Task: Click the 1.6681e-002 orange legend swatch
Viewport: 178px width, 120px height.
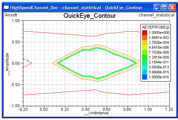Action: click(144, 37)
